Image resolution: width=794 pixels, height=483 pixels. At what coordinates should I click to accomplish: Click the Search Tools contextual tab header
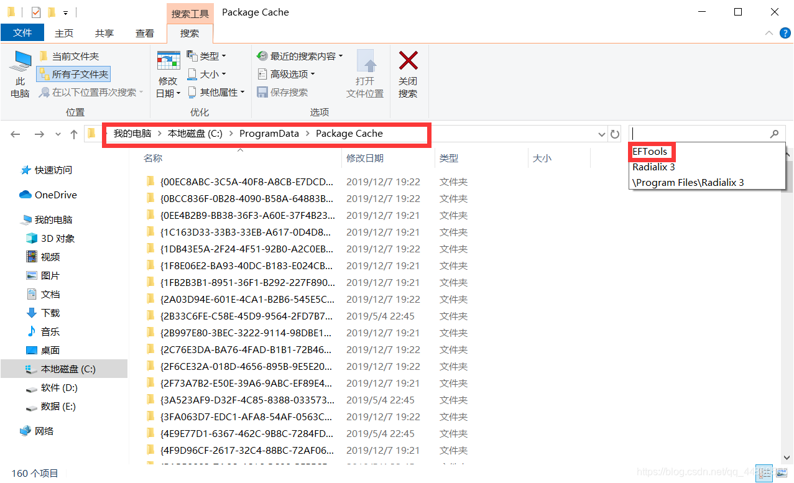(x=190, y=13)
